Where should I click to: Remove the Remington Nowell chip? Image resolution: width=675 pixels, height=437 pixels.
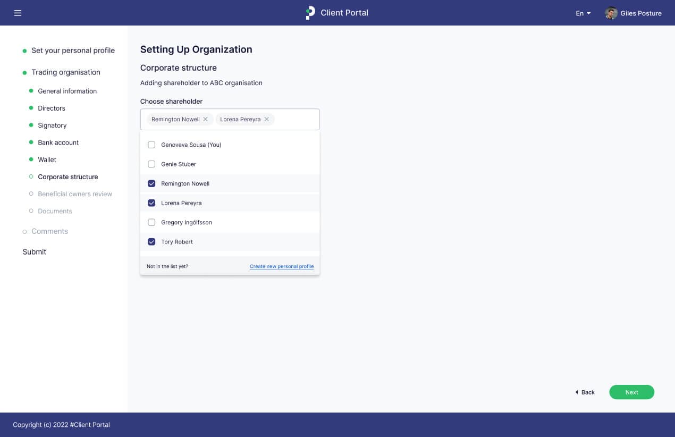pyautogui.click(x=206, y=119)
